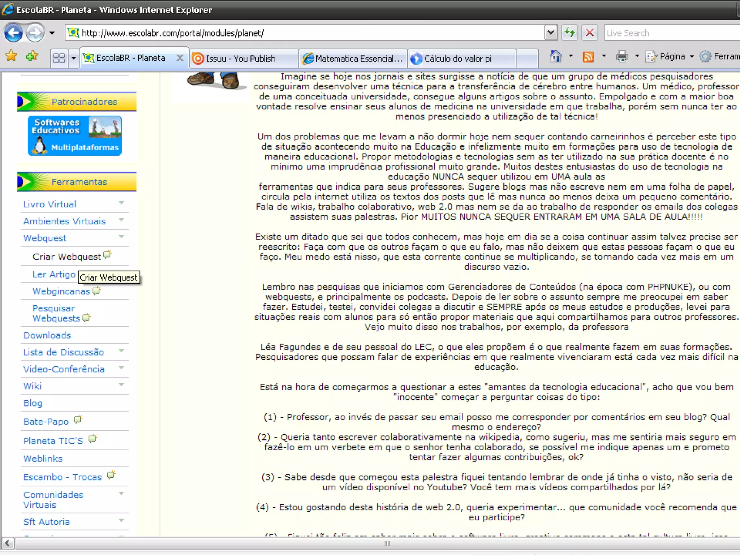Click Add to Favorites star-plus icon

click(32, 56)
